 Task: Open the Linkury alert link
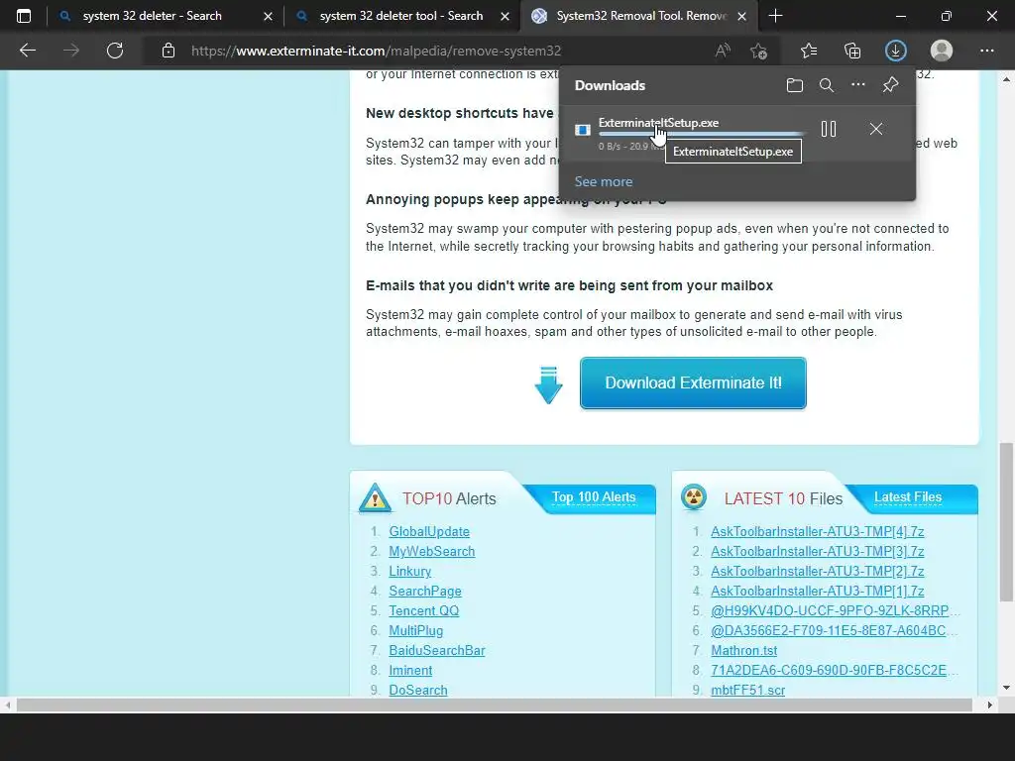point(409,572)
